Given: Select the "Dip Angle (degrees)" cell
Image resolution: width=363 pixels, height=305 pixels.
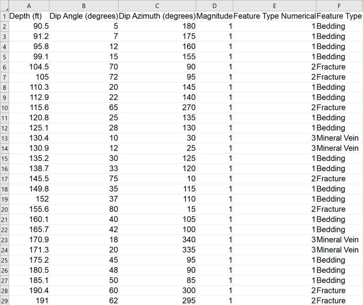Looking at the screenshot, I should pyautogui.click(x=84, y=16).
